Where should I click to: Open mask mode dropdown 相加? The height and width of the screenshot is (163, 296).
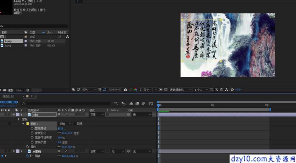[x=65, y=124]
